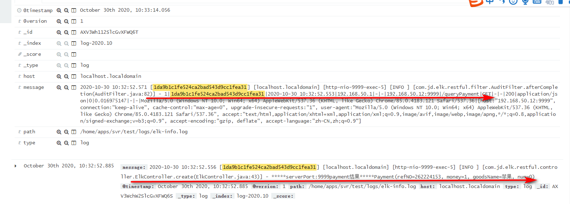Image resolution: width=570 pixels, height=204 pixels.
Task: Click the _index value log-2020.10
Action: tap(96, 43)
